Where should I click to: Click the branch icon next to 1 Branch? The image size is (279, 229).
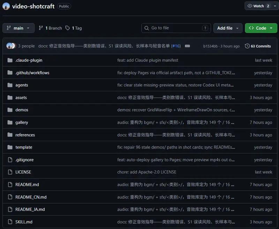point(41,28)
